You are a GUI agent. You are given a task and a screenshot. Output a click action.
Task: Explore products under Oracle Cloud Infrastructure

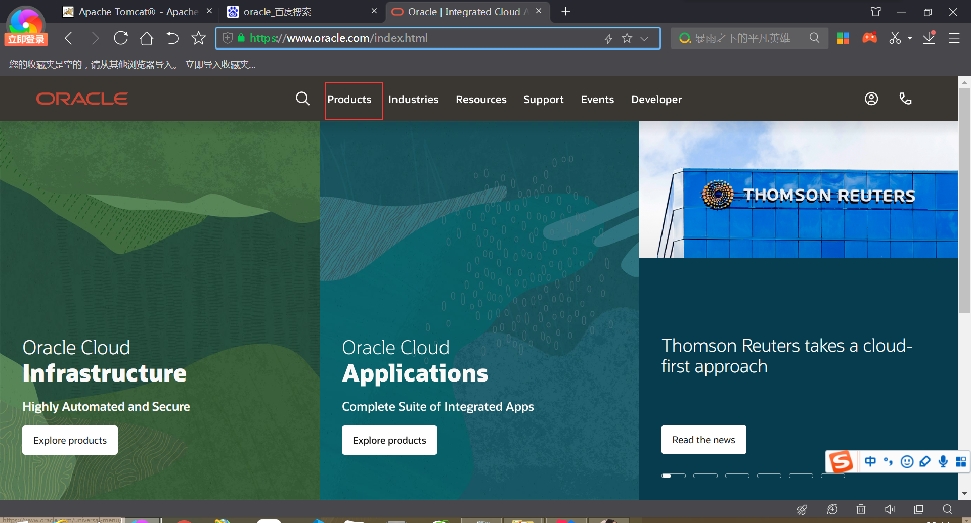70,440
